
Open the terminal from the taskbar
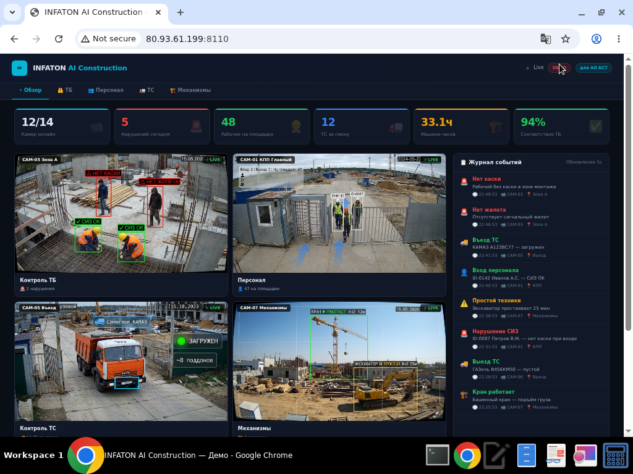click(x=438, y=455)
